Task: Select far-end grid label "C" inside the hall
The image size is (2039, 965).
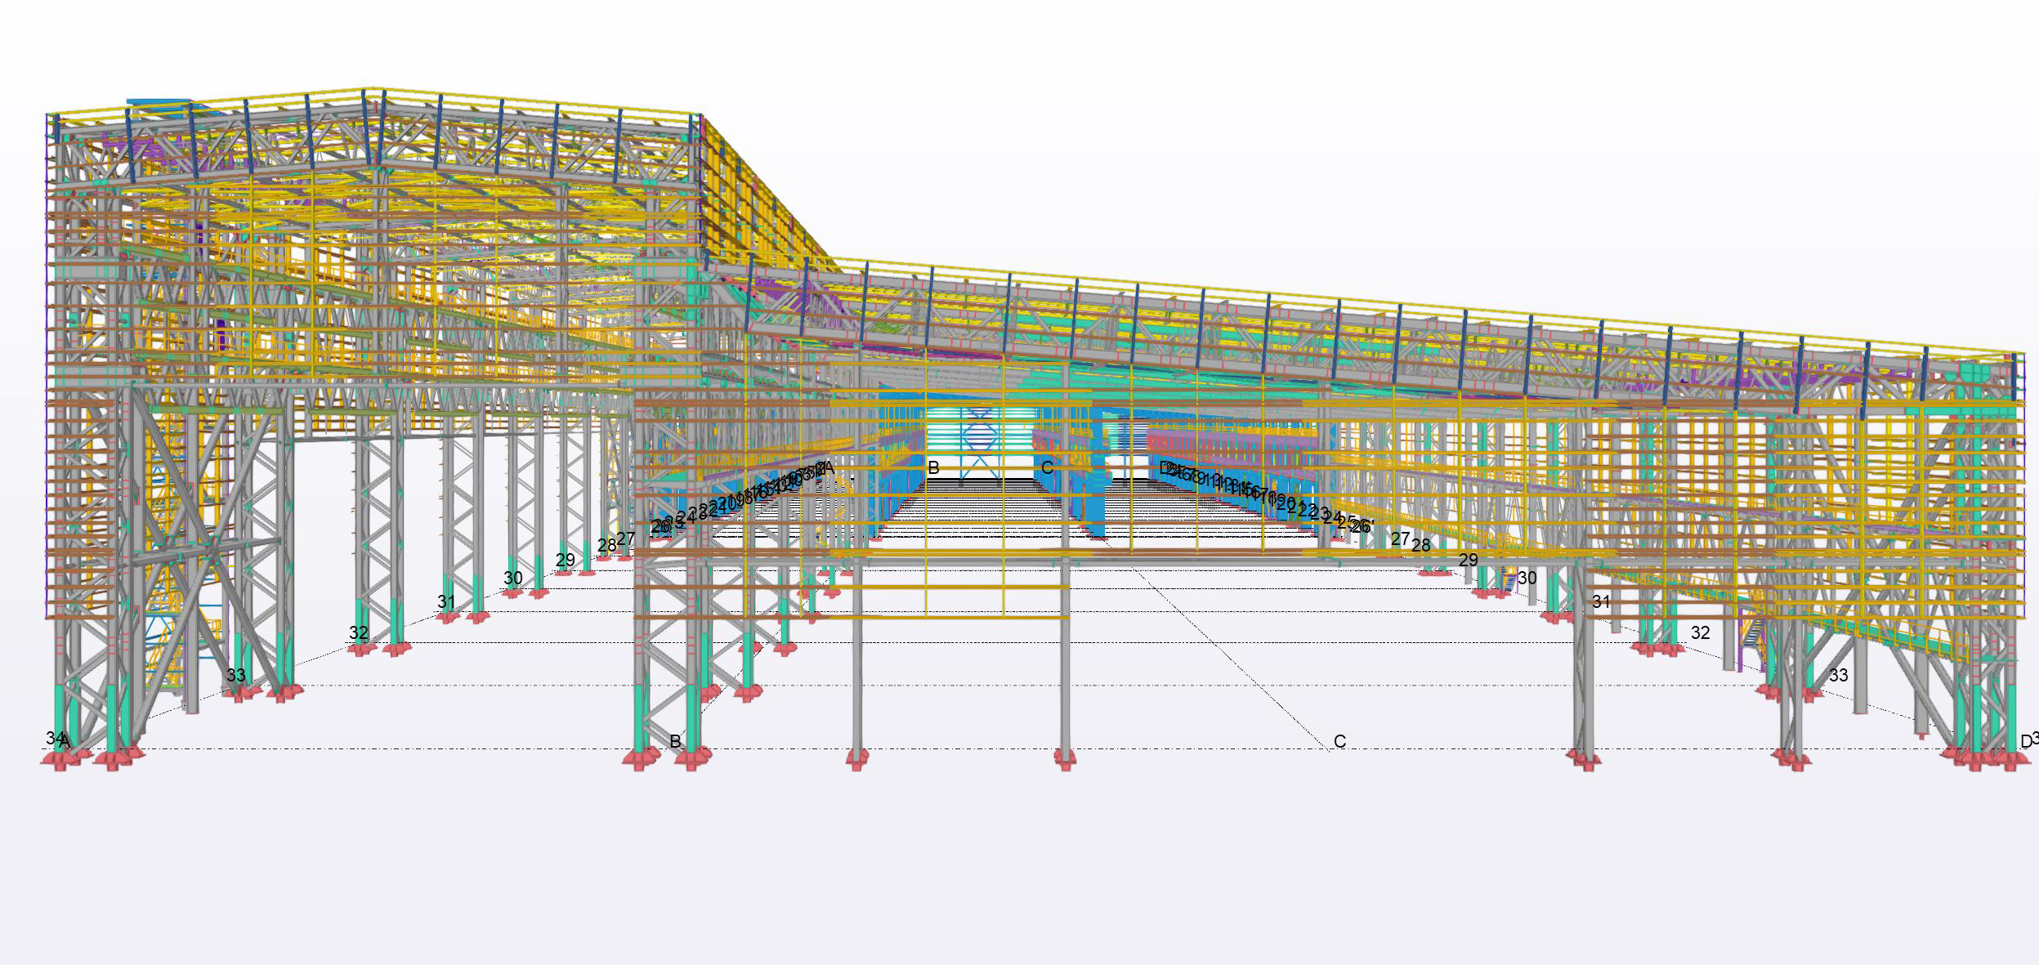Action: pyautogui.click(x=1047, y=468)
